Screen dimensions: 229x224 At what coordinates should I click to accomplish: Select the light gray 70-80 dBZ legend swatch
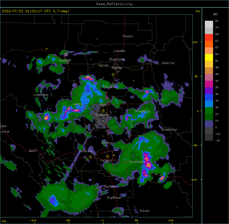coord(209,24)
